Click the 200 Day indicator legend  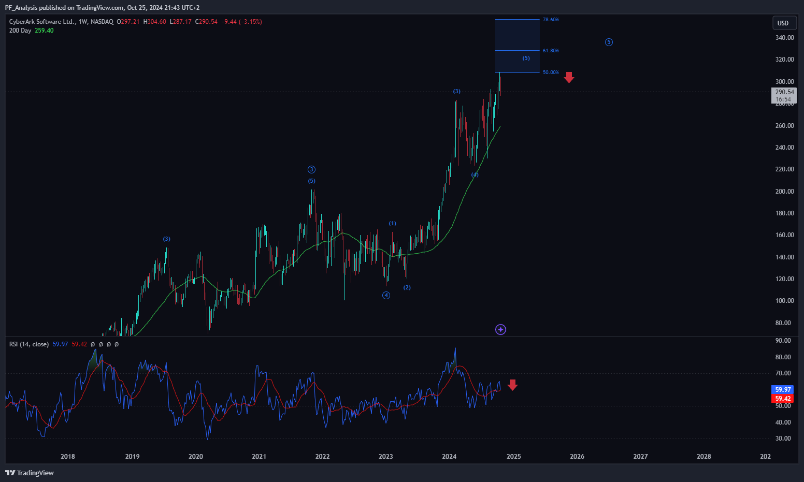point(31,30)
